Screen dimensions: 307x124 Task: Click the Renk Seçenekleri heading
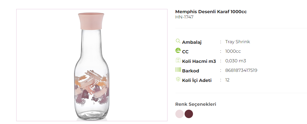[x=196, y=104]
